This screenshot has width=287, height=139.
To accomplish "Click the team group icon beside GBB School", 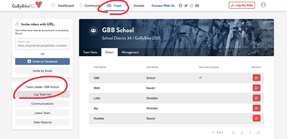I will 93,31.
